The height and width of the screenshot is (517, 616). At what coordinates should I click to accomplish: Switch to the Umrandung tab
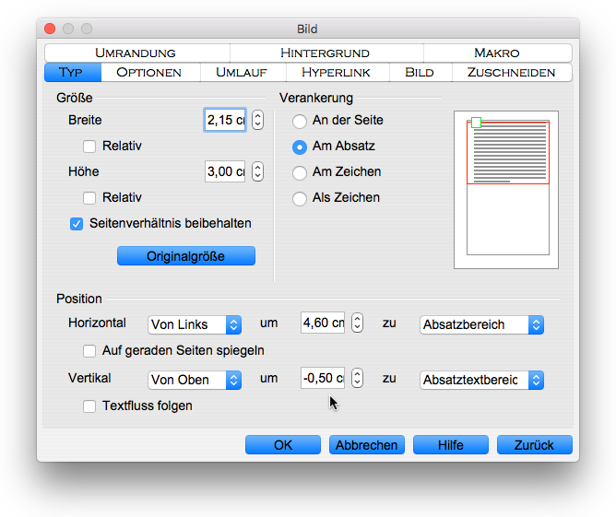(x=137, y=53)
